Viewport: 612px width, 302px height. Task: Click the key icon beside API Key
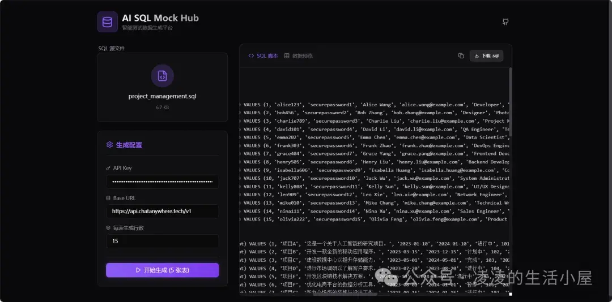tap(108, 168)
